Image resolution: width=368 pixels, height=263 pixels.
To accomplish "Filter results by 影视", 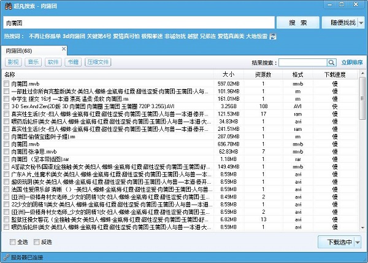I will [13, 62].
